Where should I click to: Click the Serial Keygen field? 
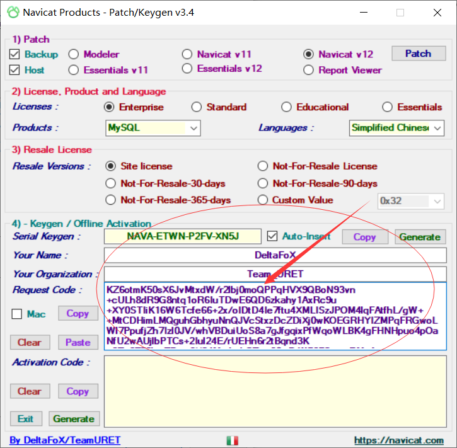point(182,236)
